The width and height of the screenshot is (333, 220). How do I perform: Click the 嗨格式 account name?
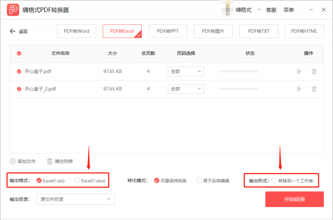(243, 10)
